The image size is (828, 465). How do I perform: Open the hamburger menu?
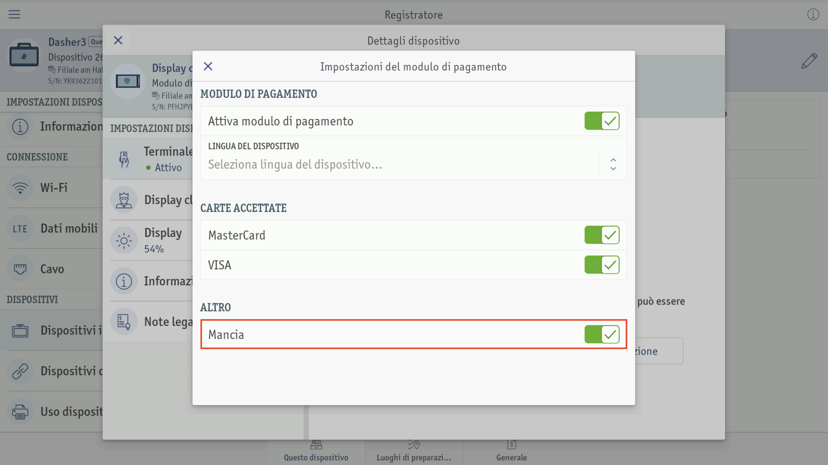[14, 14]
